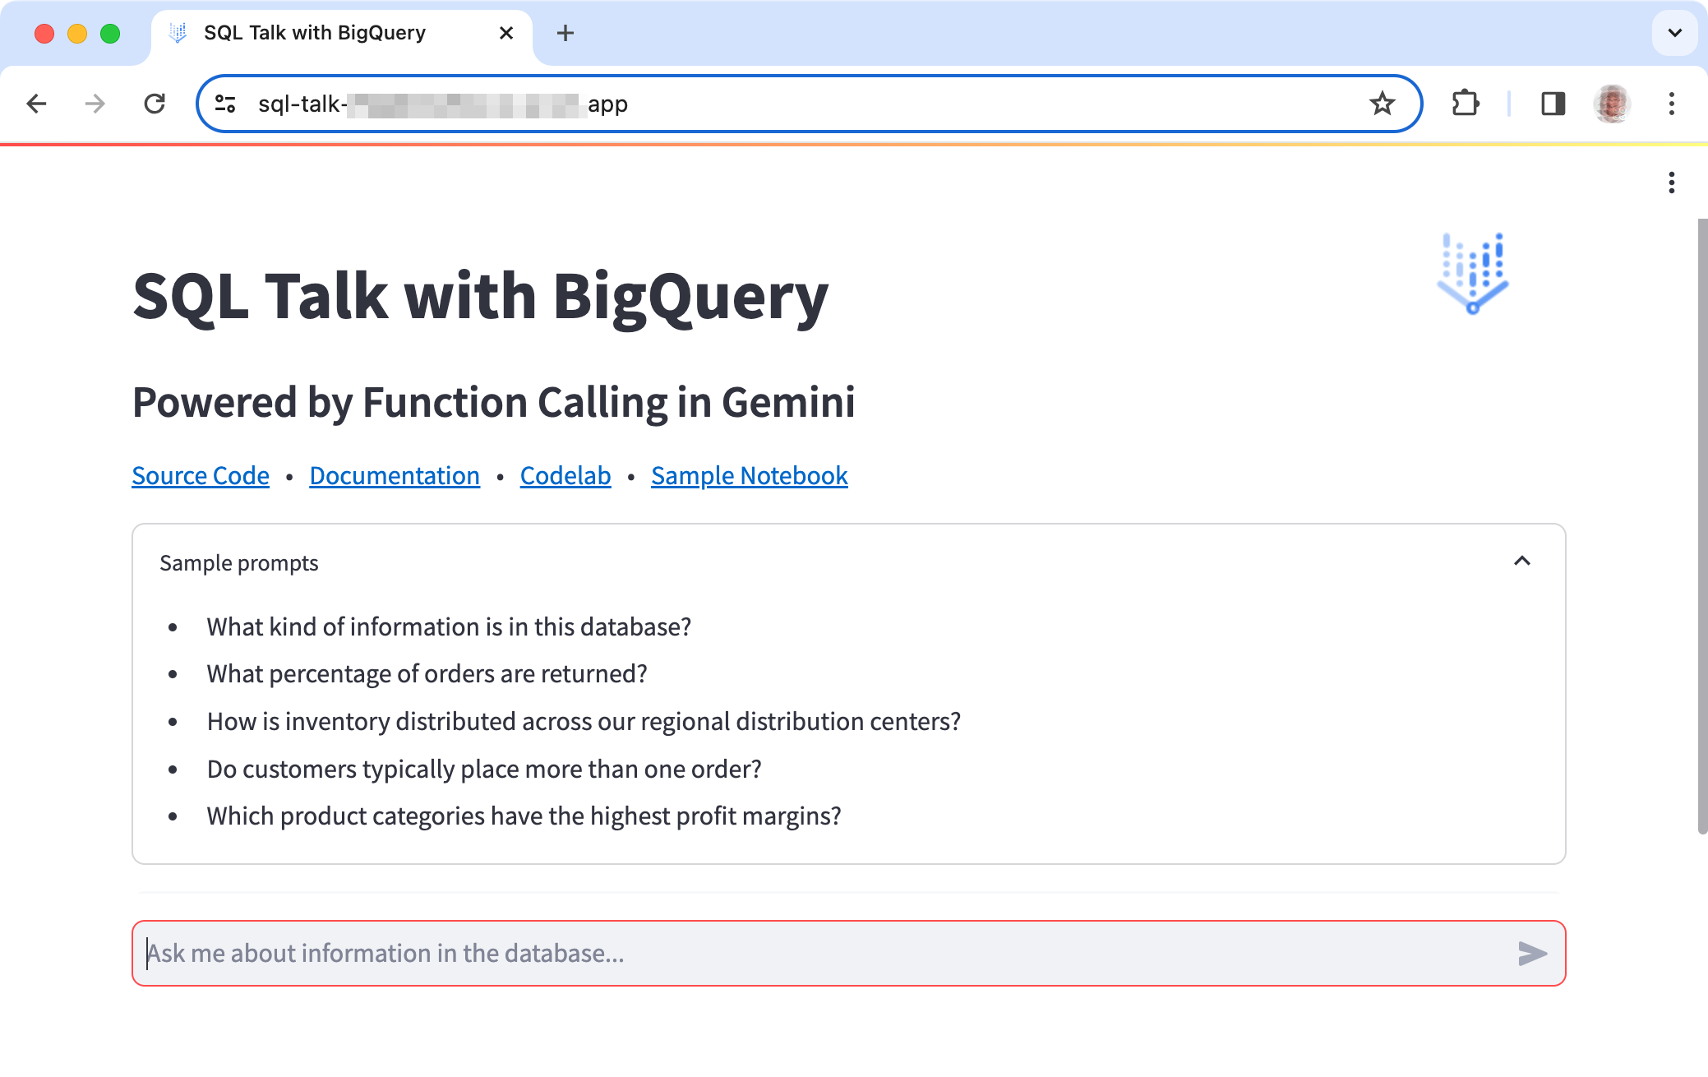Click the browser sidebar toggle icon

click(x=1550, y=104)
